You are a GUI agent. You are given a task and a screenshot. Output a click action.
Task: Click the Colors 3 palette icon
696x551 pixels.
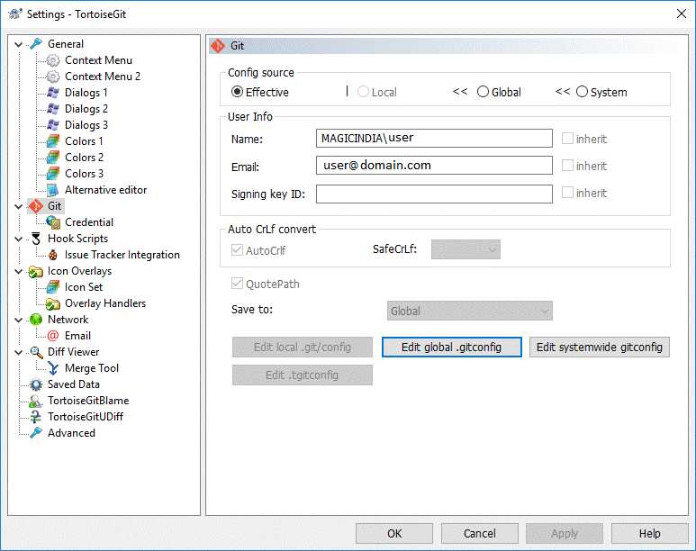point(53,174)
